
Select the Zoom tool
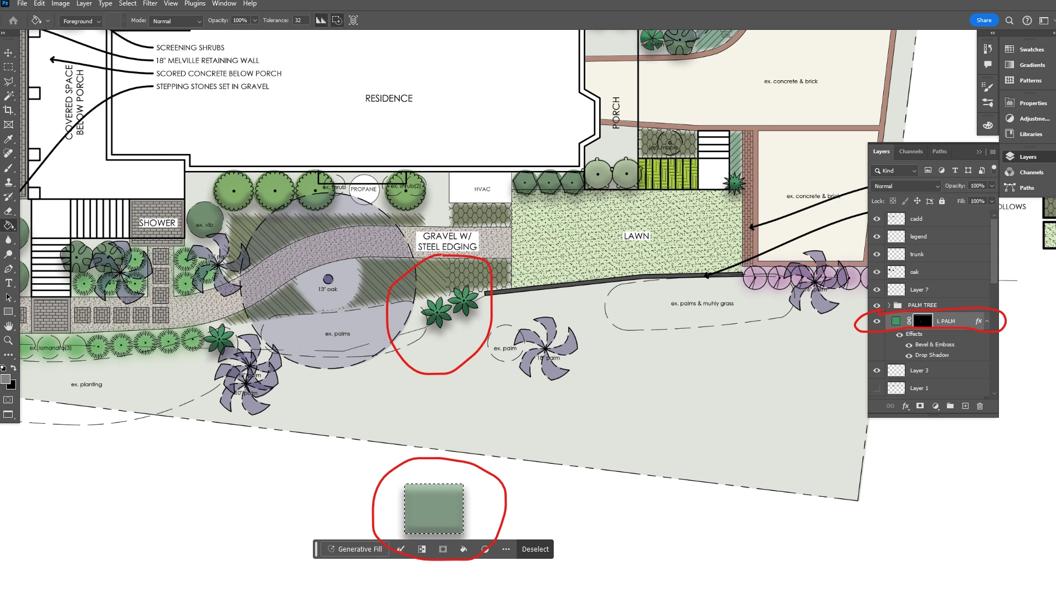8,340
